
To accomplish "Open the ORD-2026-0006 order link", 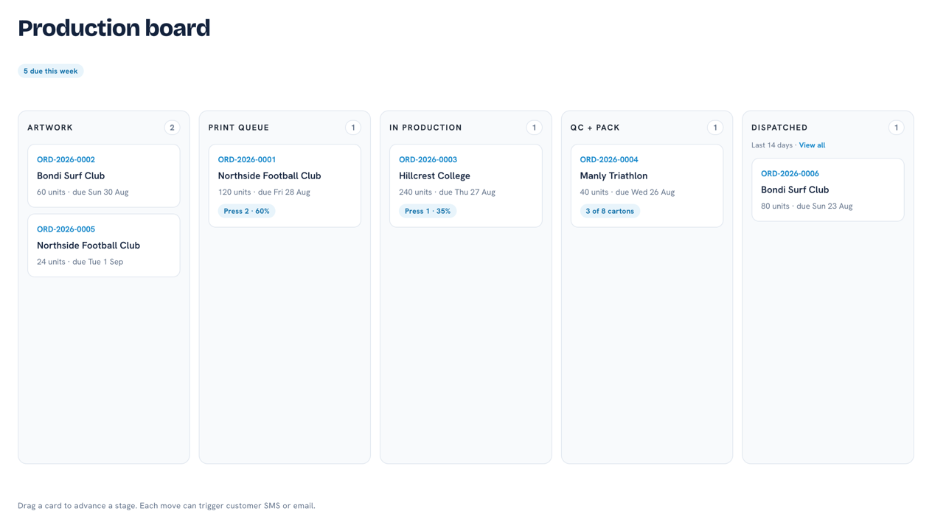I will pos(790,174).
